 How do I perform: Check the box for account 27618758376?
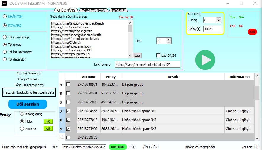click(x=68, y=137)
